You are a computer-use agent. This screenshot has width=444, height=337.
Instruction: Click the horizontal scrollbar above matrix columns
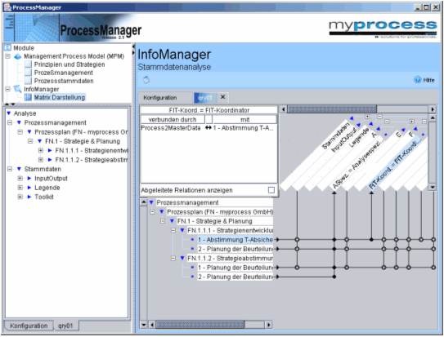pyautogui.click(x=332, y=109)
